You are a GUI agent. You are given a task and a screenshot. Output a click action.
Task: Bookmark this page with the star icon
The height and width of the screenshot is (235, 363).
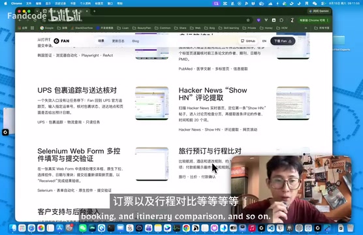[x=248, y=20]
